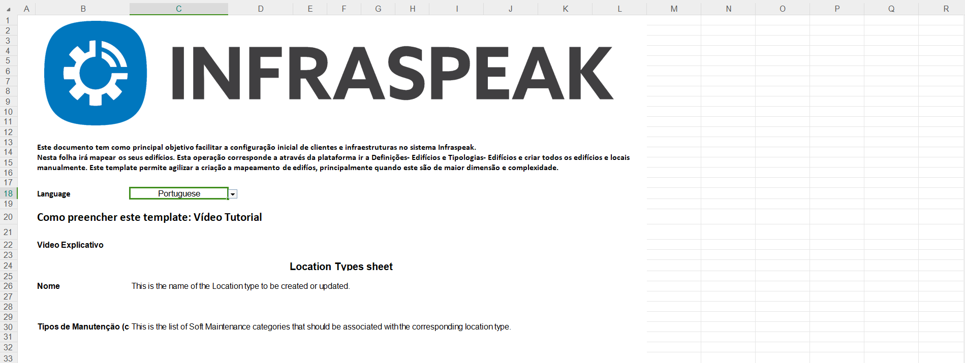Select column H header
The height and width of the screenshot is (363, 965).
click(x=412, y=9)
